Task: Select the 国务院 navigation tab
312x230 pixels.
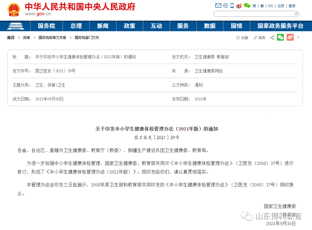Action: tap(47, 26)
